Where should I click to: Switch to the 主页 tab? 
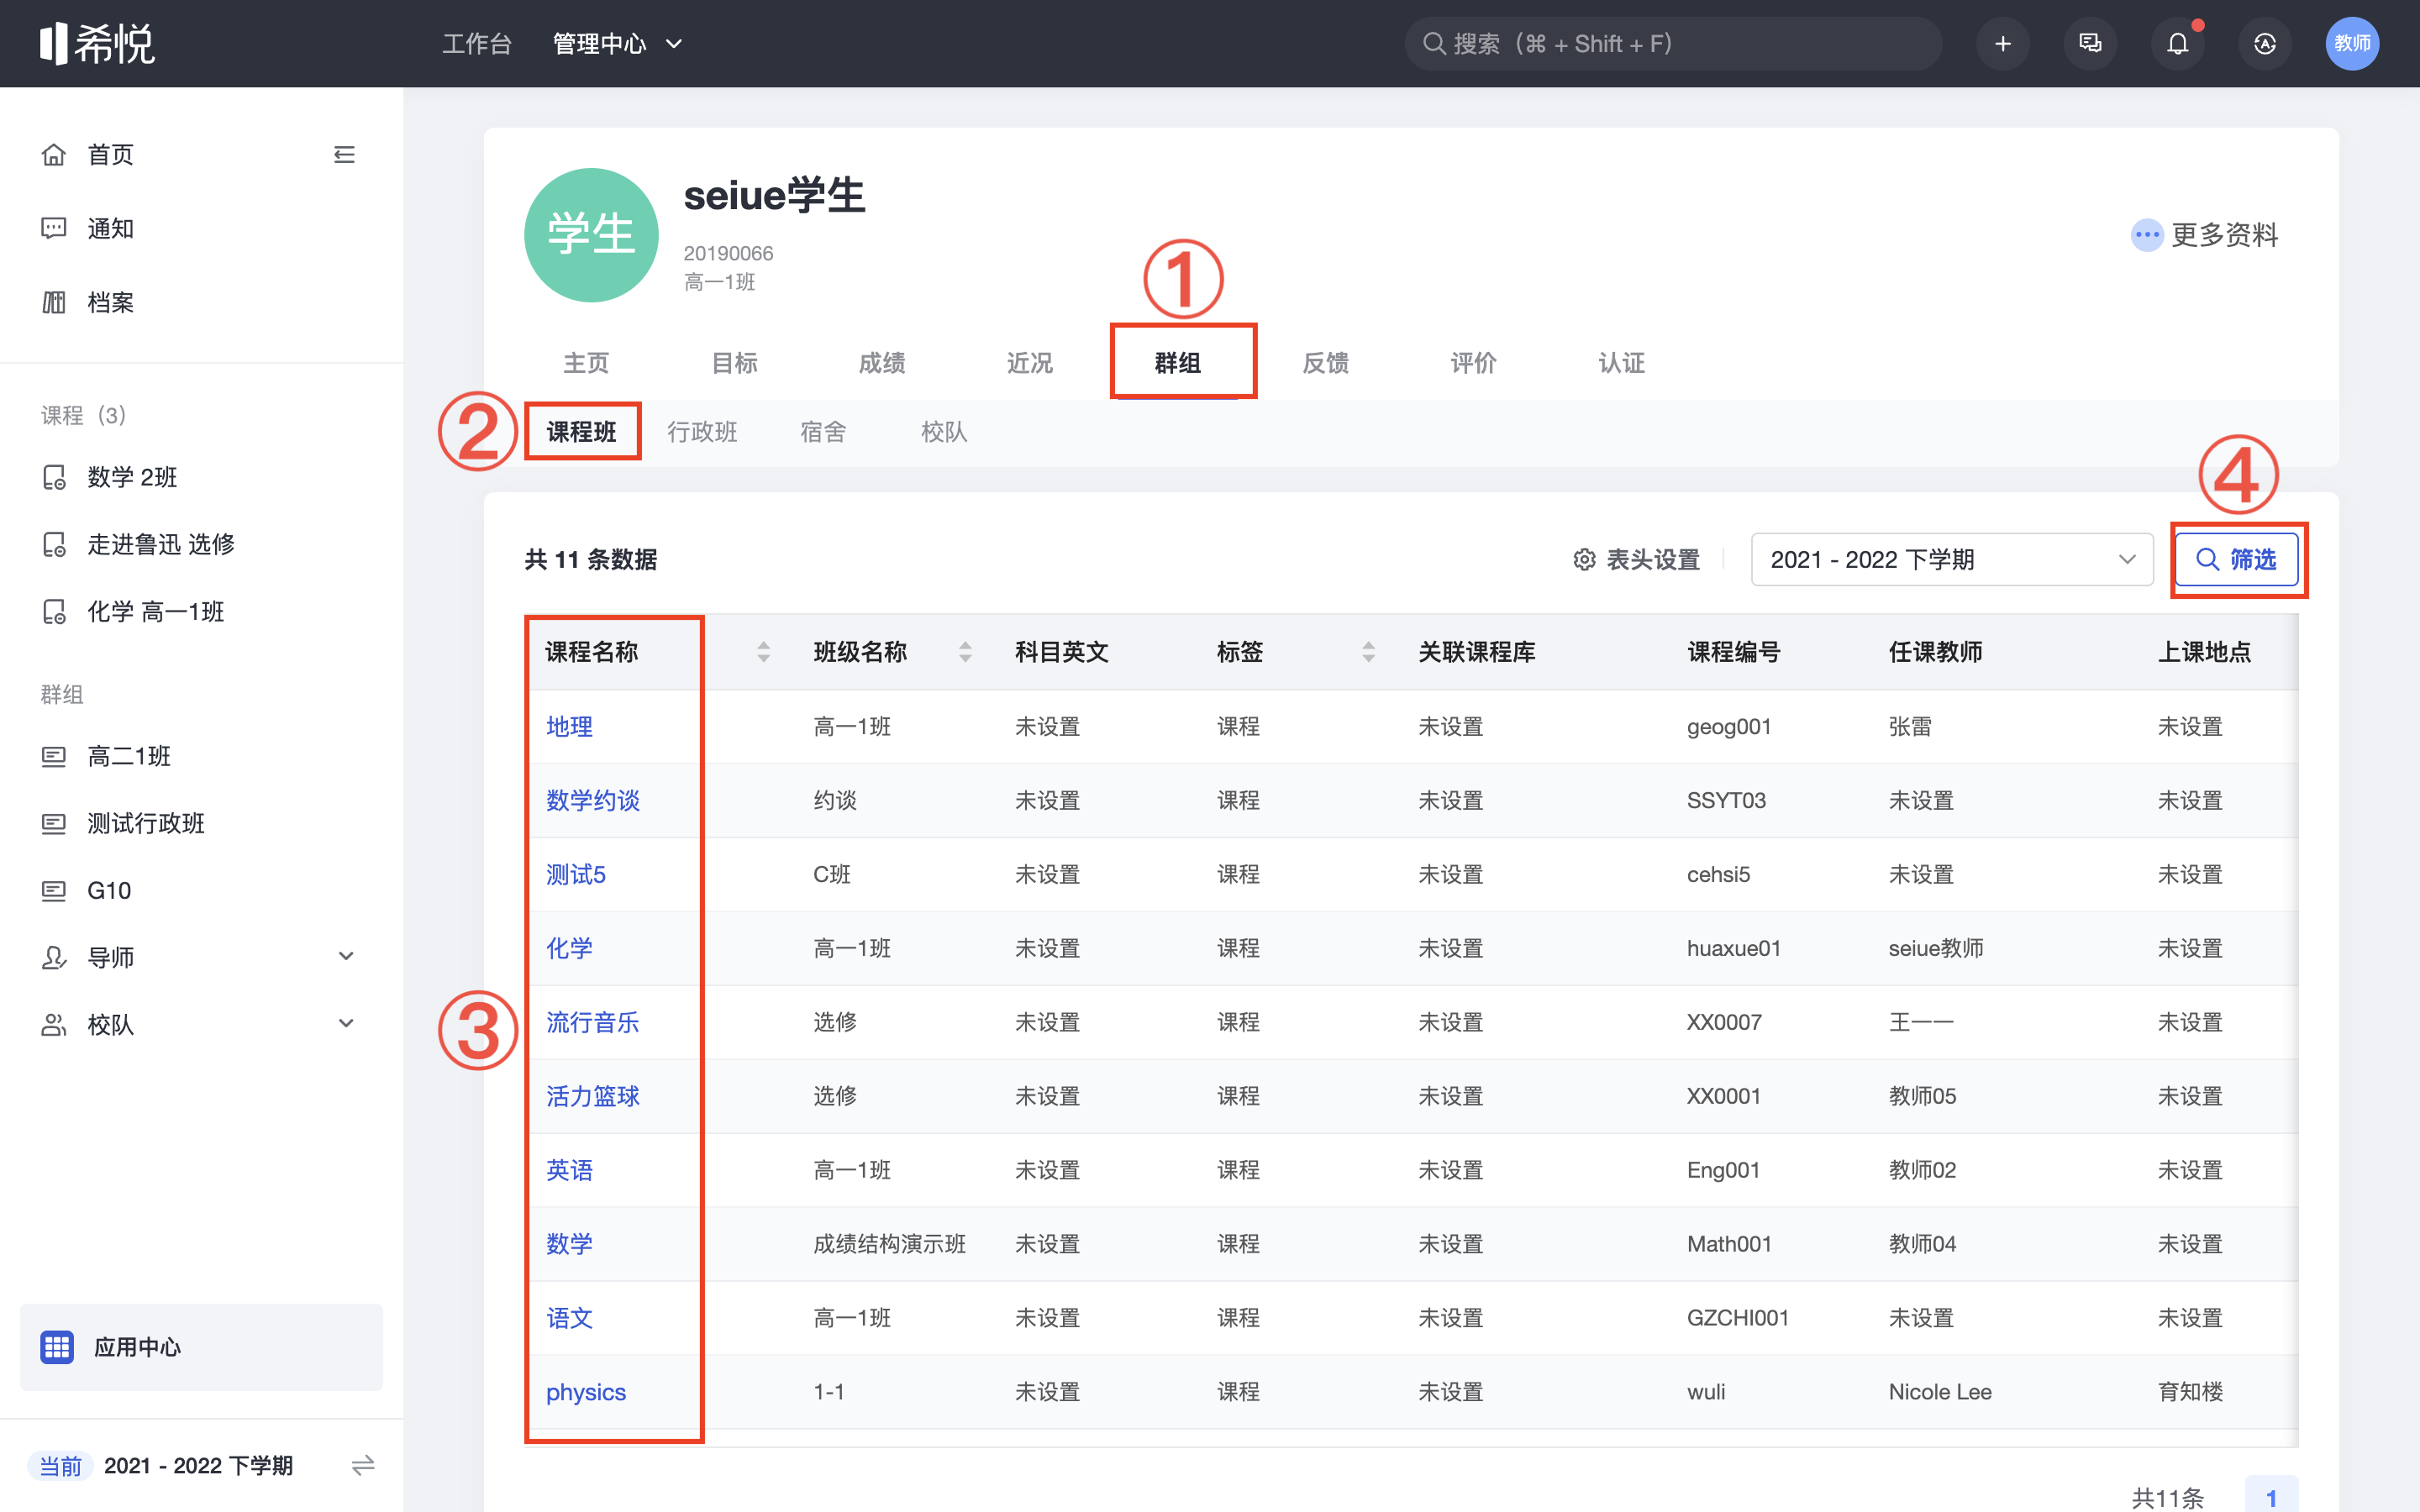point(586,363)
